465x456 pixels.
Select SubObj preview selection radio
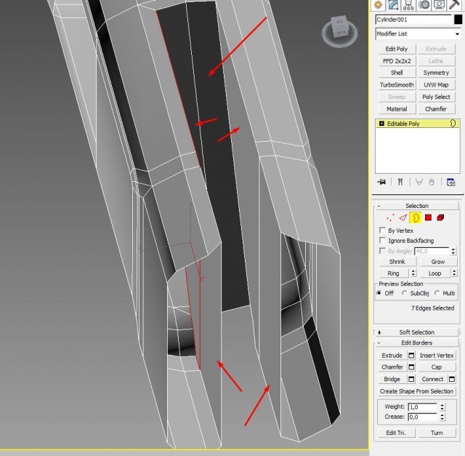click(405, 293)
